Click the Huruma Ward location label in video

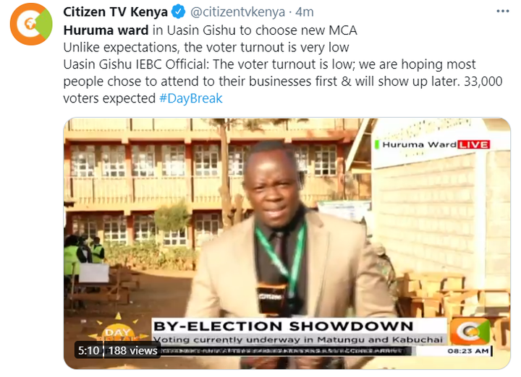(x=419, y=144)
